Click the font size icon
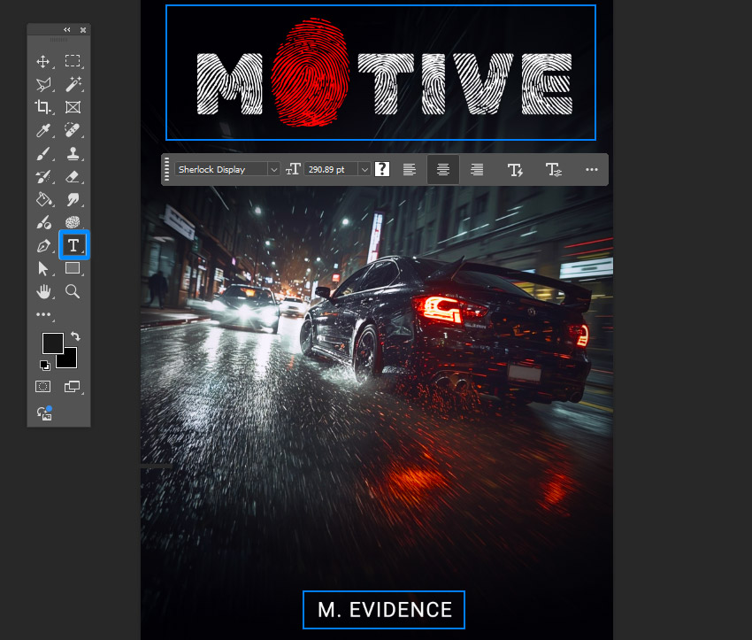This screenshot has height=640, width=752. click(x=293, y=169)
